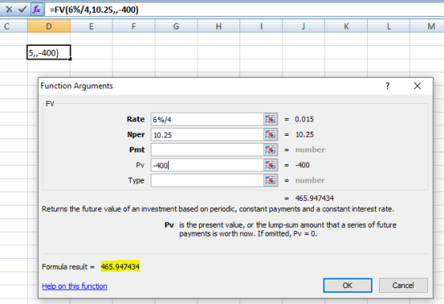444x304 pixels.
Task: Click the computed value 0.015 beside Rate
Action: [x=304, y=119]
